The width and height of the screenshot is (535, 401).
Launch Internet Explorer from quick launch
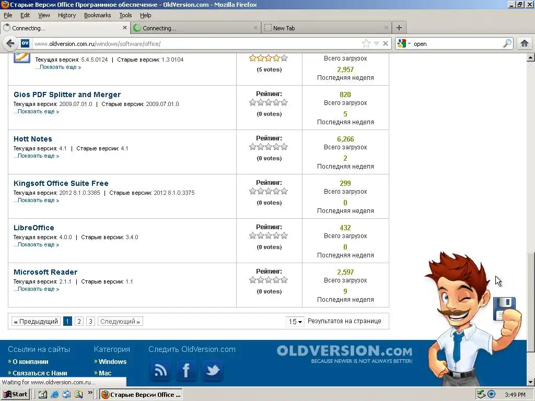pyautogui.click(x=54, y=395)
